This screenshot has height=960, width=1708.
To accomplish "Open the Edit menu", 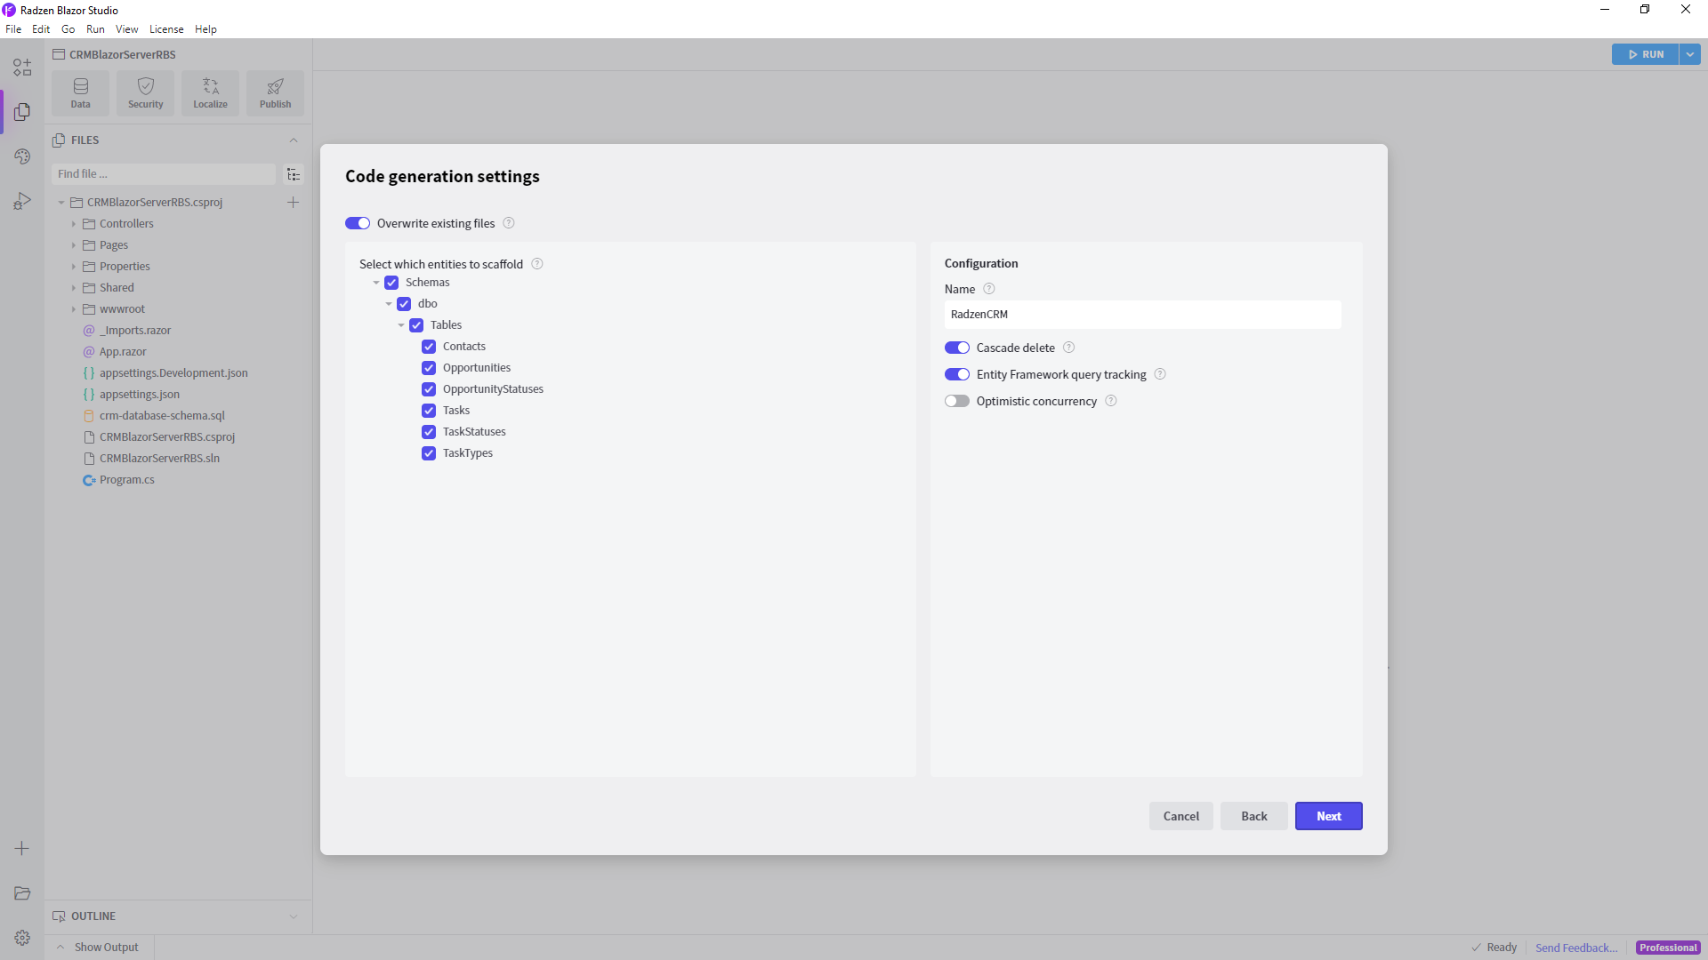I will (x=41, y=29).
